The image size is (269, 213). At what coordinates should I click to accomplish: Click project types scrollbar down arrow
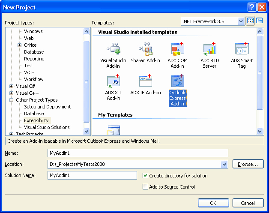pos(86,131)
